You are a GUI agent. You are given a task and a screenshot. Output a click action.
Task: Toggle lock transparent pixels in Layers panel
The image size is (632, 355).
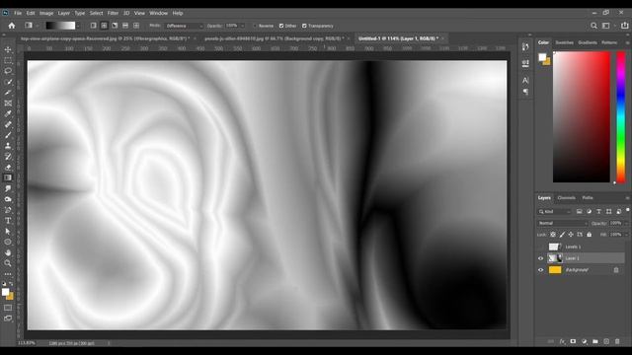coord(553,235)
